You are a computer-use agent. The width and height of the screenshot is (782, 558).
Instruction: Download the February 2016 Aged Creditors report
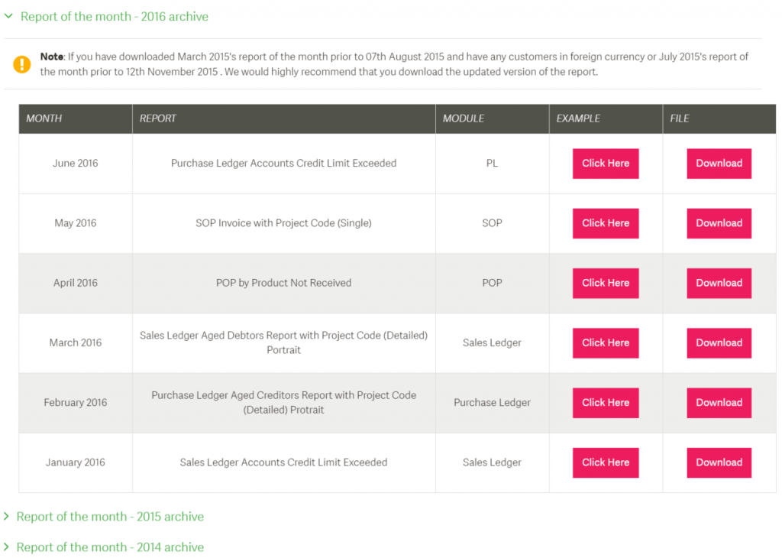pyautogui.click(x=719, y=403)
